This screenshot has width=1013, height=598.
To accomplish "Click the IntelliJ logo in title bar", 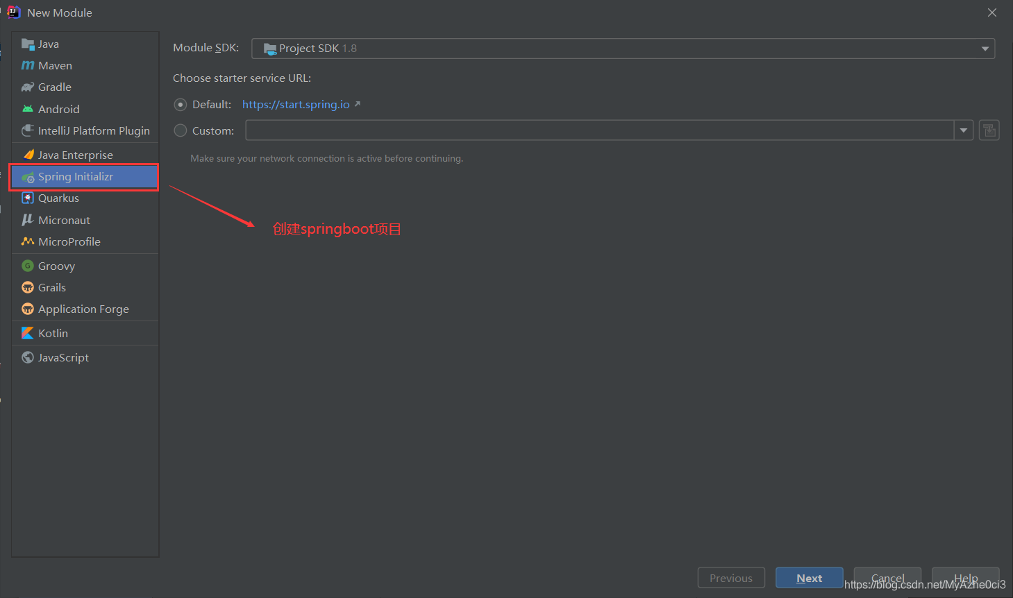I will pos(13,12).
